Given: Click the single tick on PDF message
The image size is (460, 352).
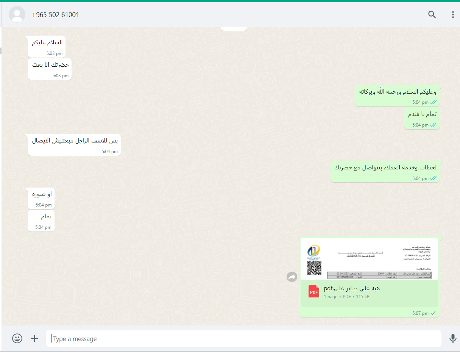Looking at the screenshot, I should (433, 313).
